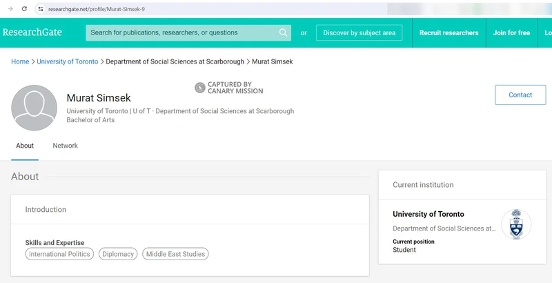Click the browser forward arrow
The height and width of the screenshot is (283, 552).
coord(10,9)
